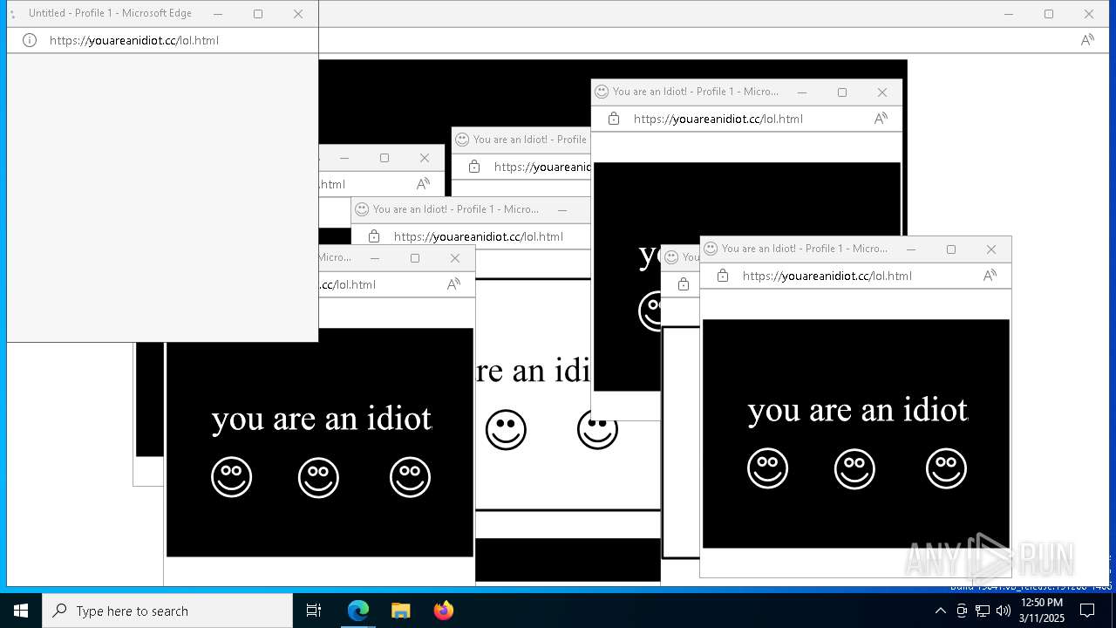Close the top-center You are an Idiot popup
This screenshot has width=1116, height=628.
coord(882,92)
